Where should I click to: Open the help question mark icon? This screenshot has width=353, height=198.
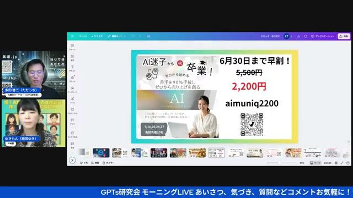348,163
